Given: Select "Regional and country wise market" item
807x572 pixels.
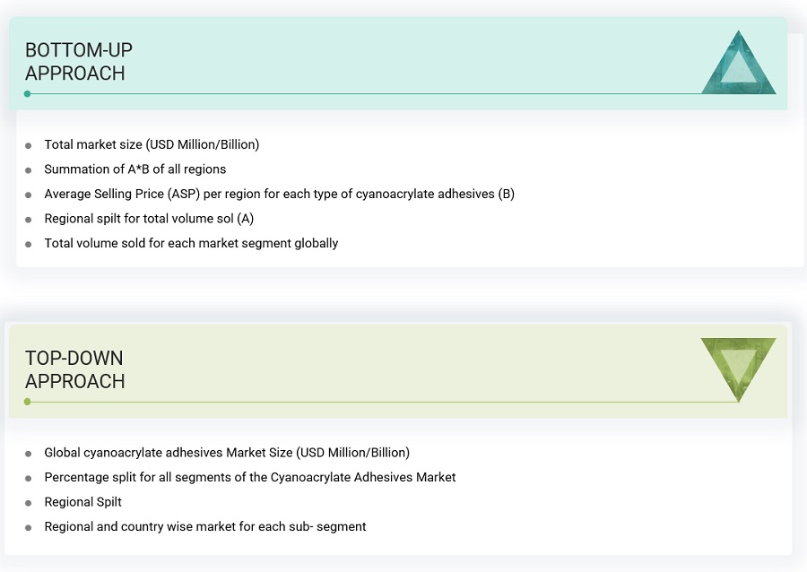Looking at the screenshot, I should click(204, 526).
